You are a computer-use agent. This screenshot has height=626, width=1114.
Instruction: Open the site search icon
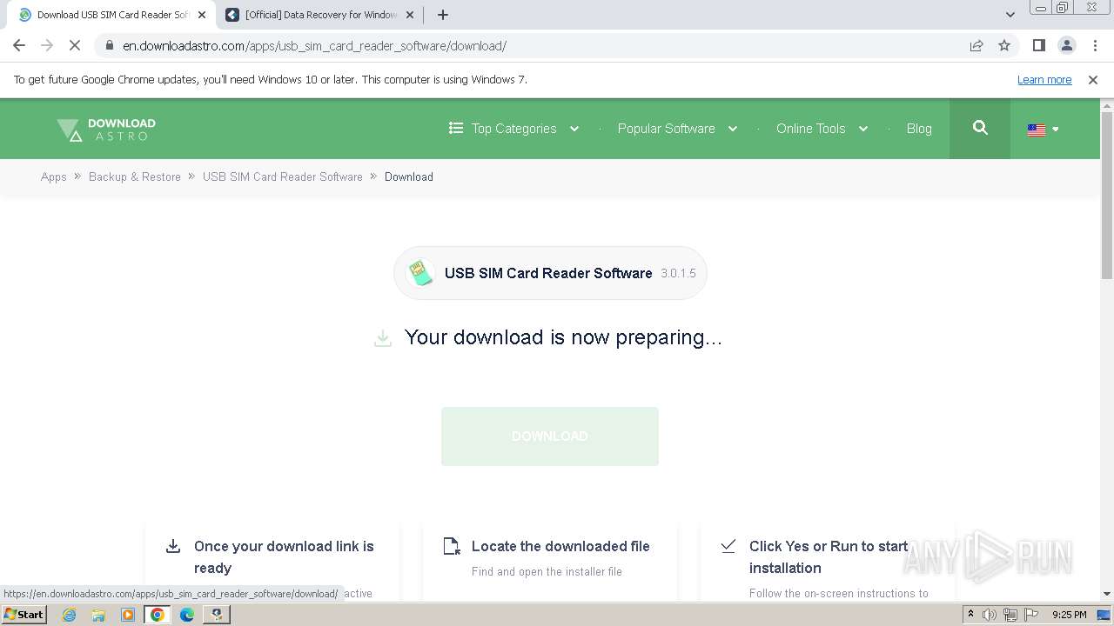pos(980,128)
